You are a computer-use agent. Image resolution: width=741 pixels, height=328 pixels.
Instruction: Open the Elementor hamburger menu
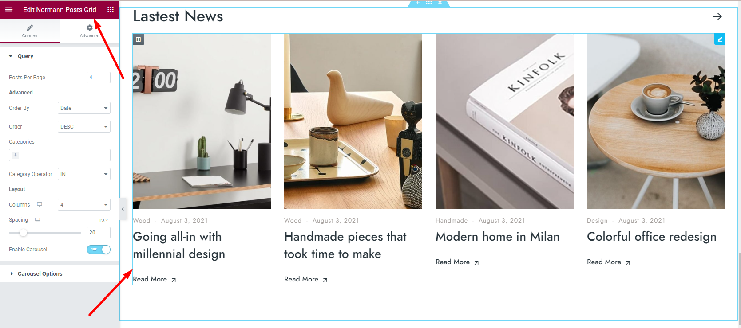[9, 9]
